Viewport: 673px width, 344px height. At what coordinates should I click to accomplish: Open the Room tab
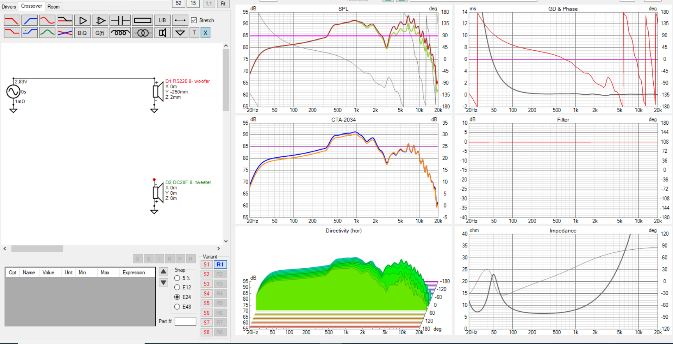[x=54, y=7]
